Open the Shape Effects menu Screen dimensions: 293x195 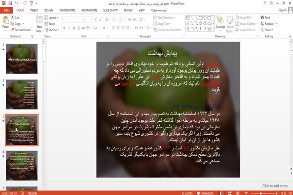tap(246, 30)
